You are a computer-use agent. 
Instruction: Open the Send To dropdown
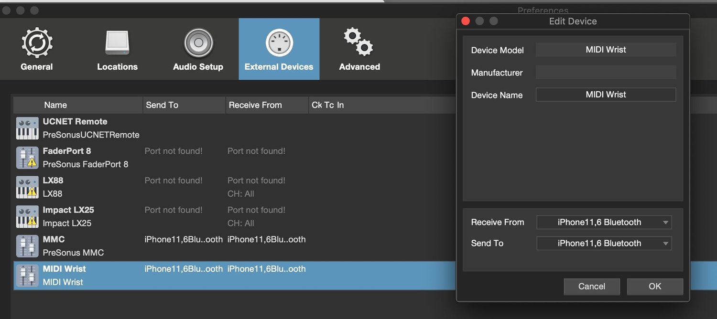[604, 243]
